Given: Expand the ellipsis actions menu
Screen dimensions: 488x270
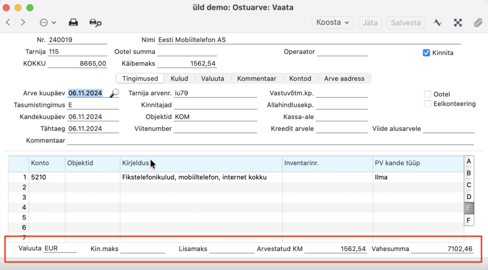Looking at the screenshot, I should (x=48, y=22).
